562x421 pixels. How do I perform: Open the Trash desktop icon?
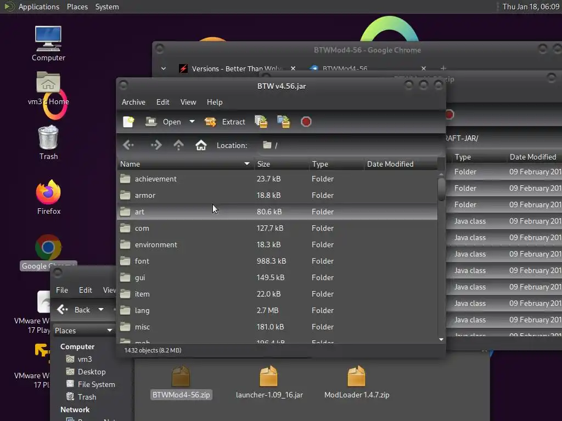click(48, 143)
